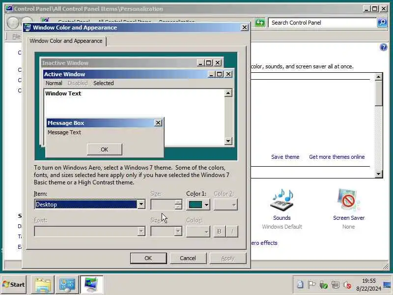Open the help question mark icon

(x=384, y=47)
